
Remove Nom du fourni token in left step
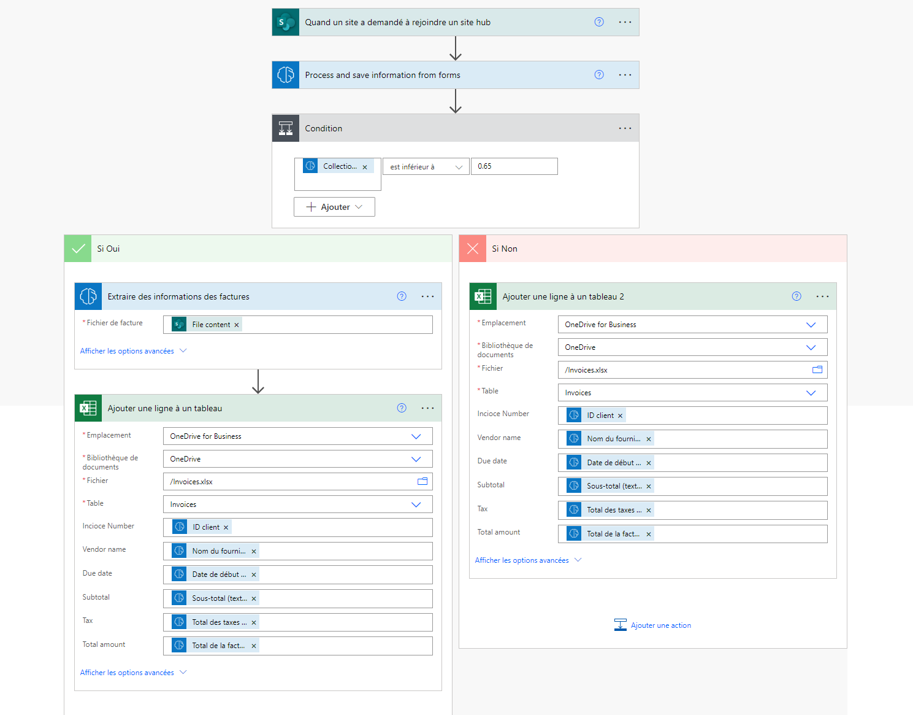coord(254,552)
